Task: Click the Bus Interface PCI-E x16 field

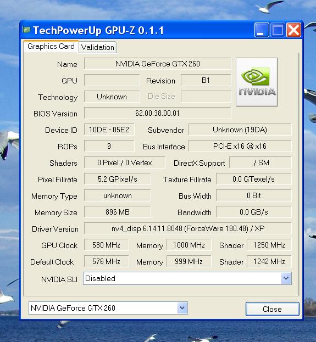Action: coord(240,146)
